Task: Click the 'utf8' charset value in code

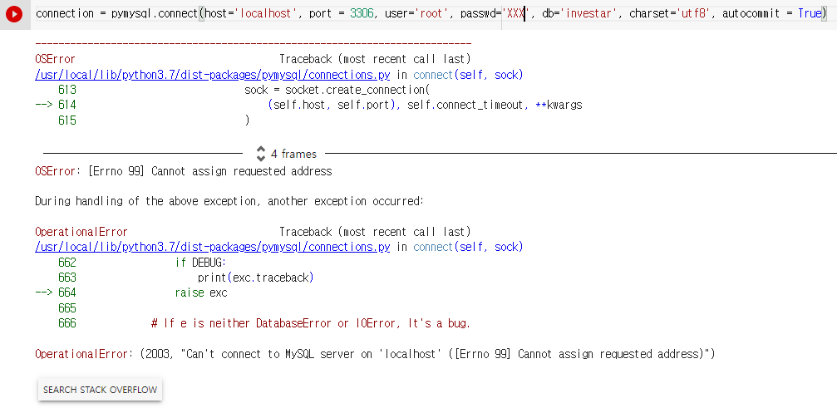Action: (x=694, y=14)
